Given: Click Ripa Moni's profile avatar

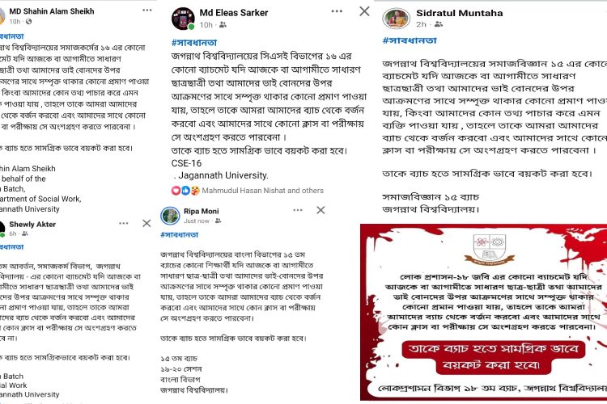Looking at the screenshot, I should 170,216.
